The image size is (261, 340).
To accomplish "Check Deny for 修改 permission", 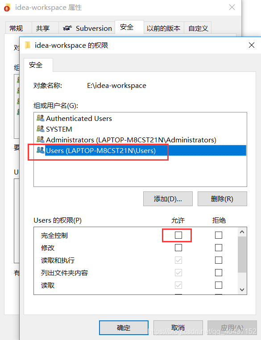I will 219,248.
